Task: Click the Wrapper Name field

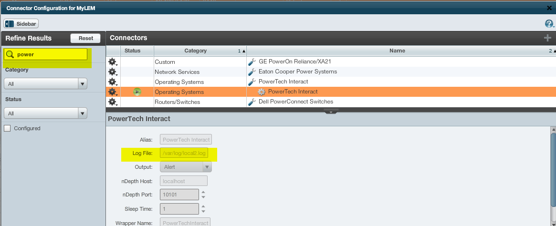Action: point(186,223)
